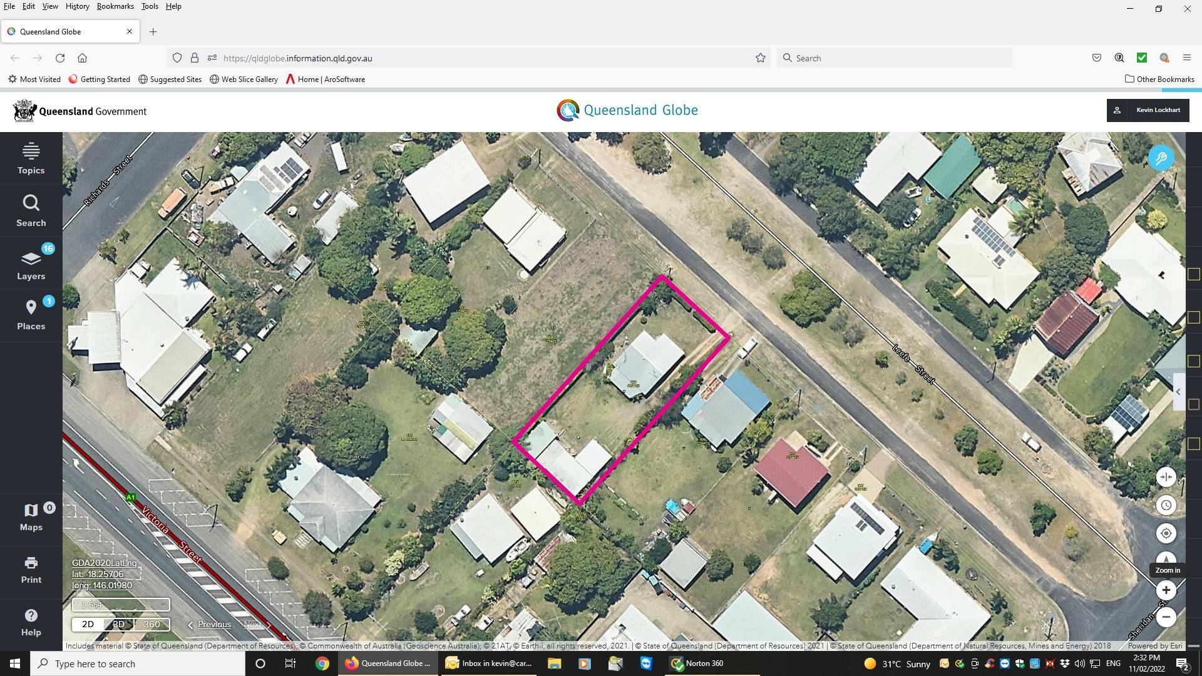Viewport: 1202px width, 676px height.
Task: Switch map view to 3D mode
Action: (119, 624)
